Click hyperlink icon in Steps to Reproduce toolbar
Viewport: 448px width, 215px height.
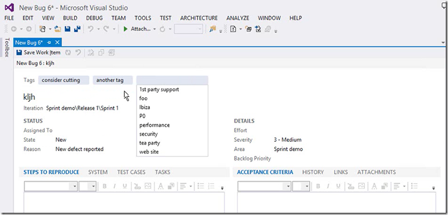click(138, 186)
